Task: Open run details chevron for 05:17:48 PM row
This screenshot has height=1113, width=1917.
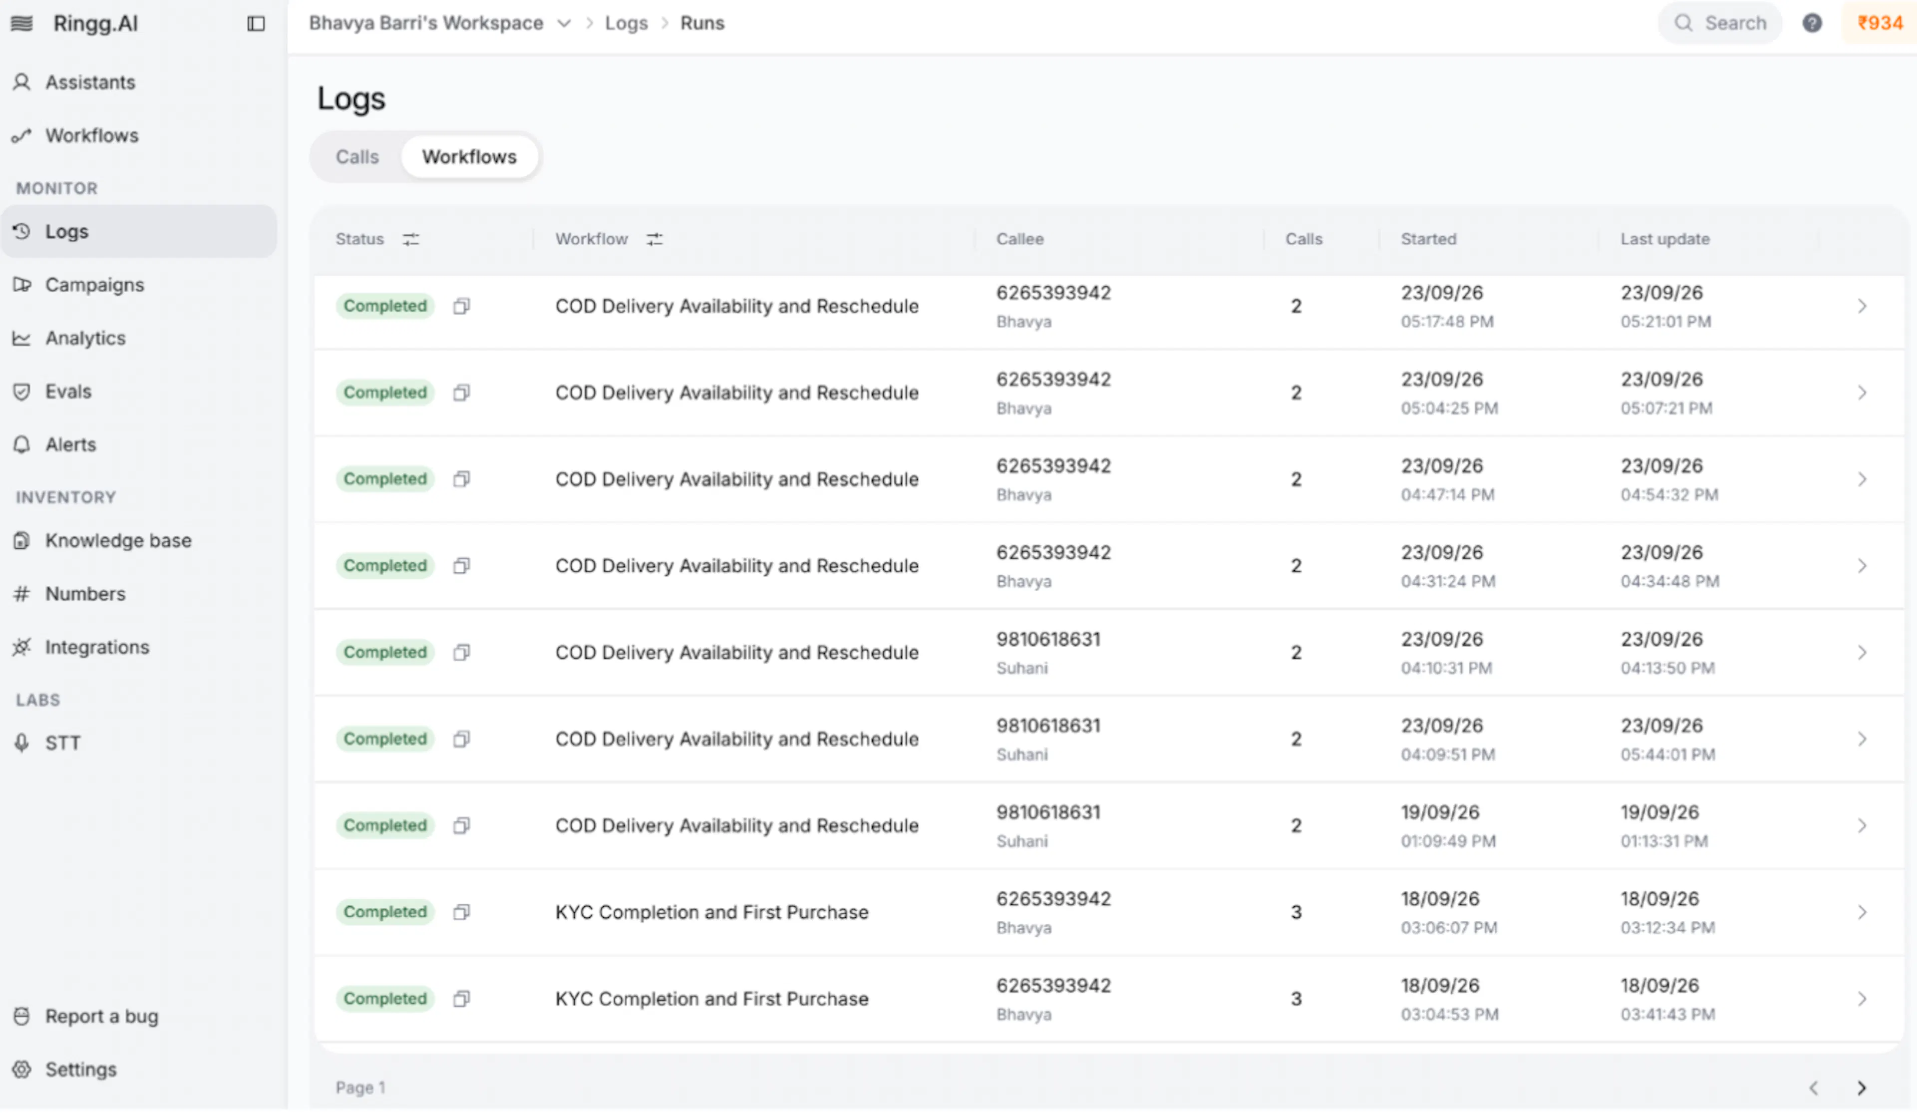Action: tap(1862, 307)
